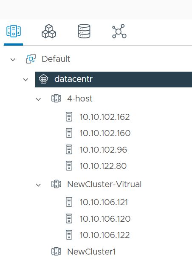Click the Default vCenter icon
Viewport: 192px width, 278px height.
coord(31,59)
